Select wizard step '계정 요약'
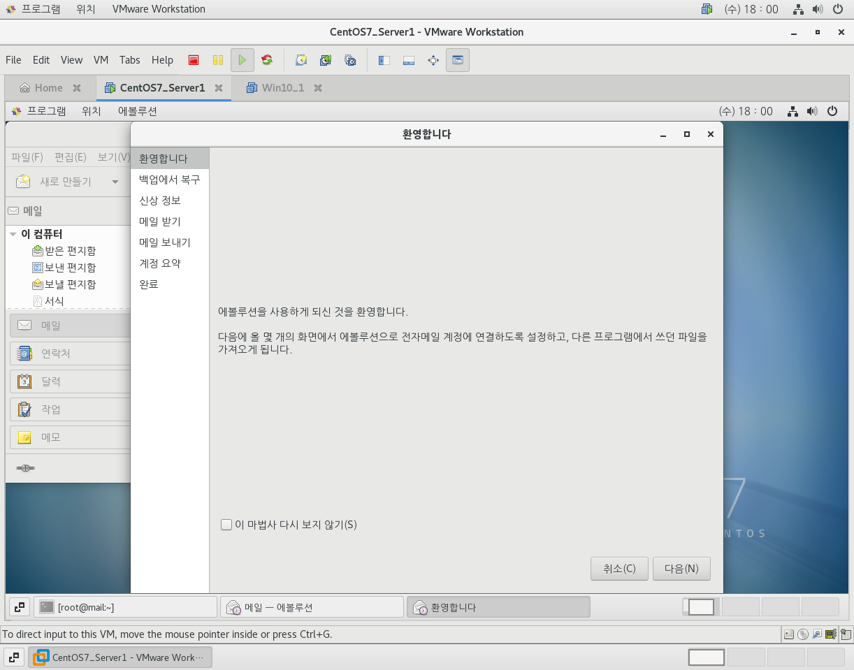Screen dimensions: 854x670 [x=170, y=263]
